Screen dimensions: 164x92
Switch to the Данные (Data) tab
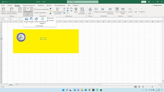49,5
